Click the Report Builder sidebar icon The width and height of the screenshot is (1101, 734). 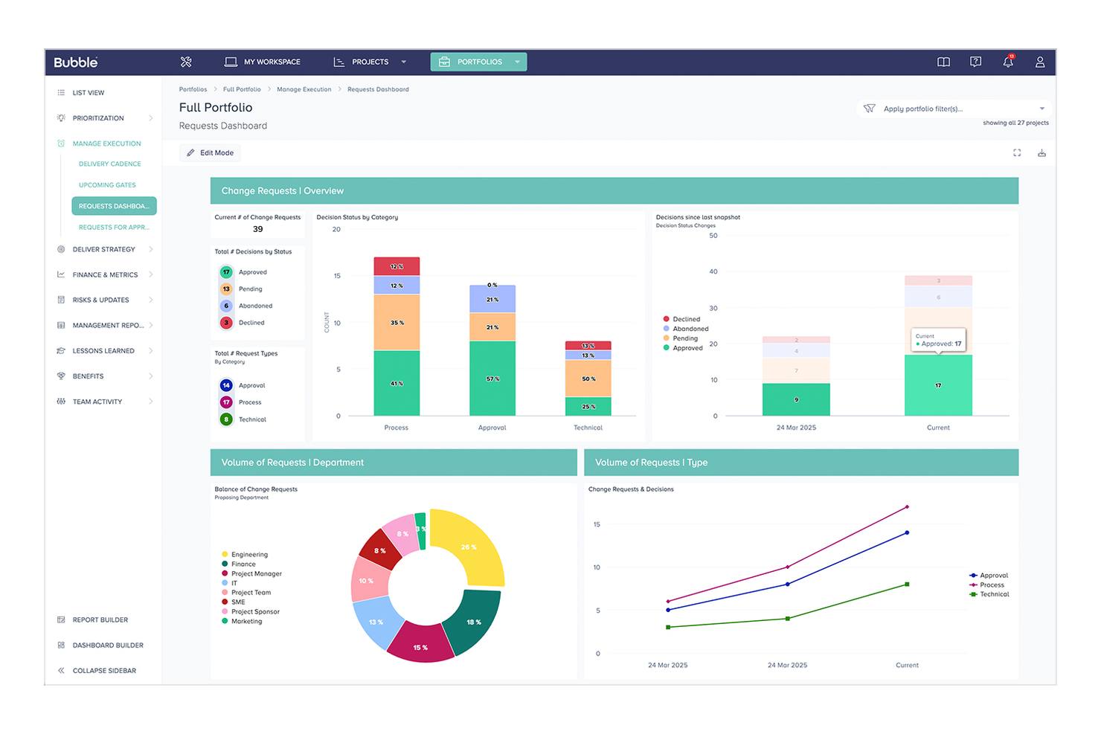[61, 619]
